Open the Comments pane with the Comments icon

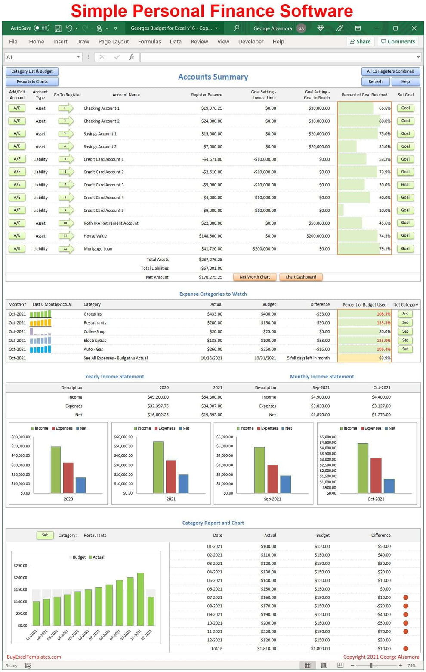click(398, 41)
